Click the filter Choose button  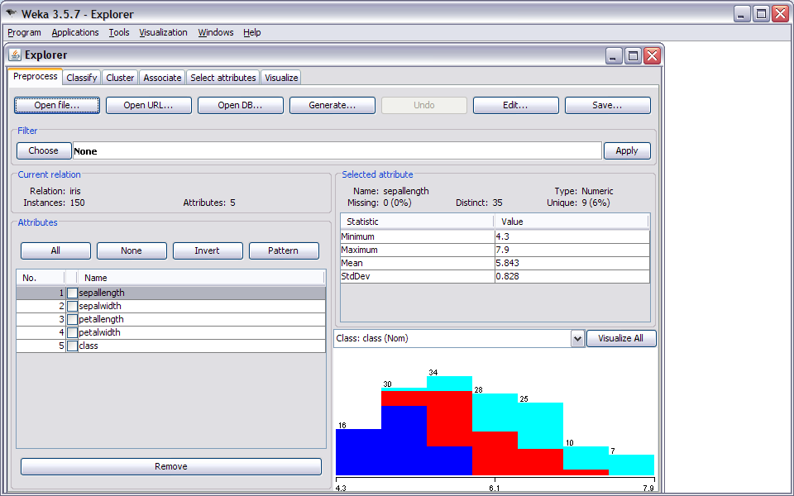[x=44, y=150]
